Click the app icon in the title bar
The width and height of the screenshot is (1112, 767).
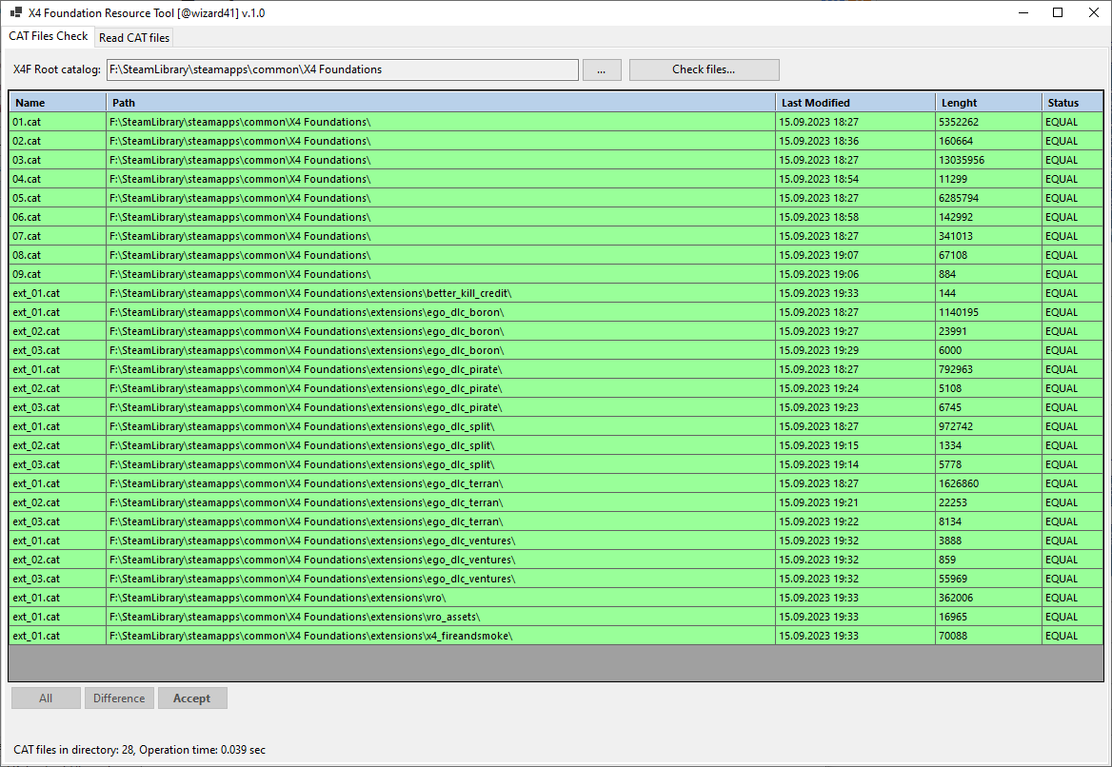(x=15, y=12)
